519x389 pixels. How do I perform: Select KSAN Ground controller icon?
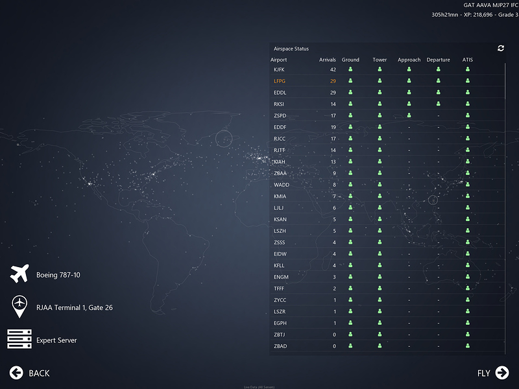click(x=350, y=219)
